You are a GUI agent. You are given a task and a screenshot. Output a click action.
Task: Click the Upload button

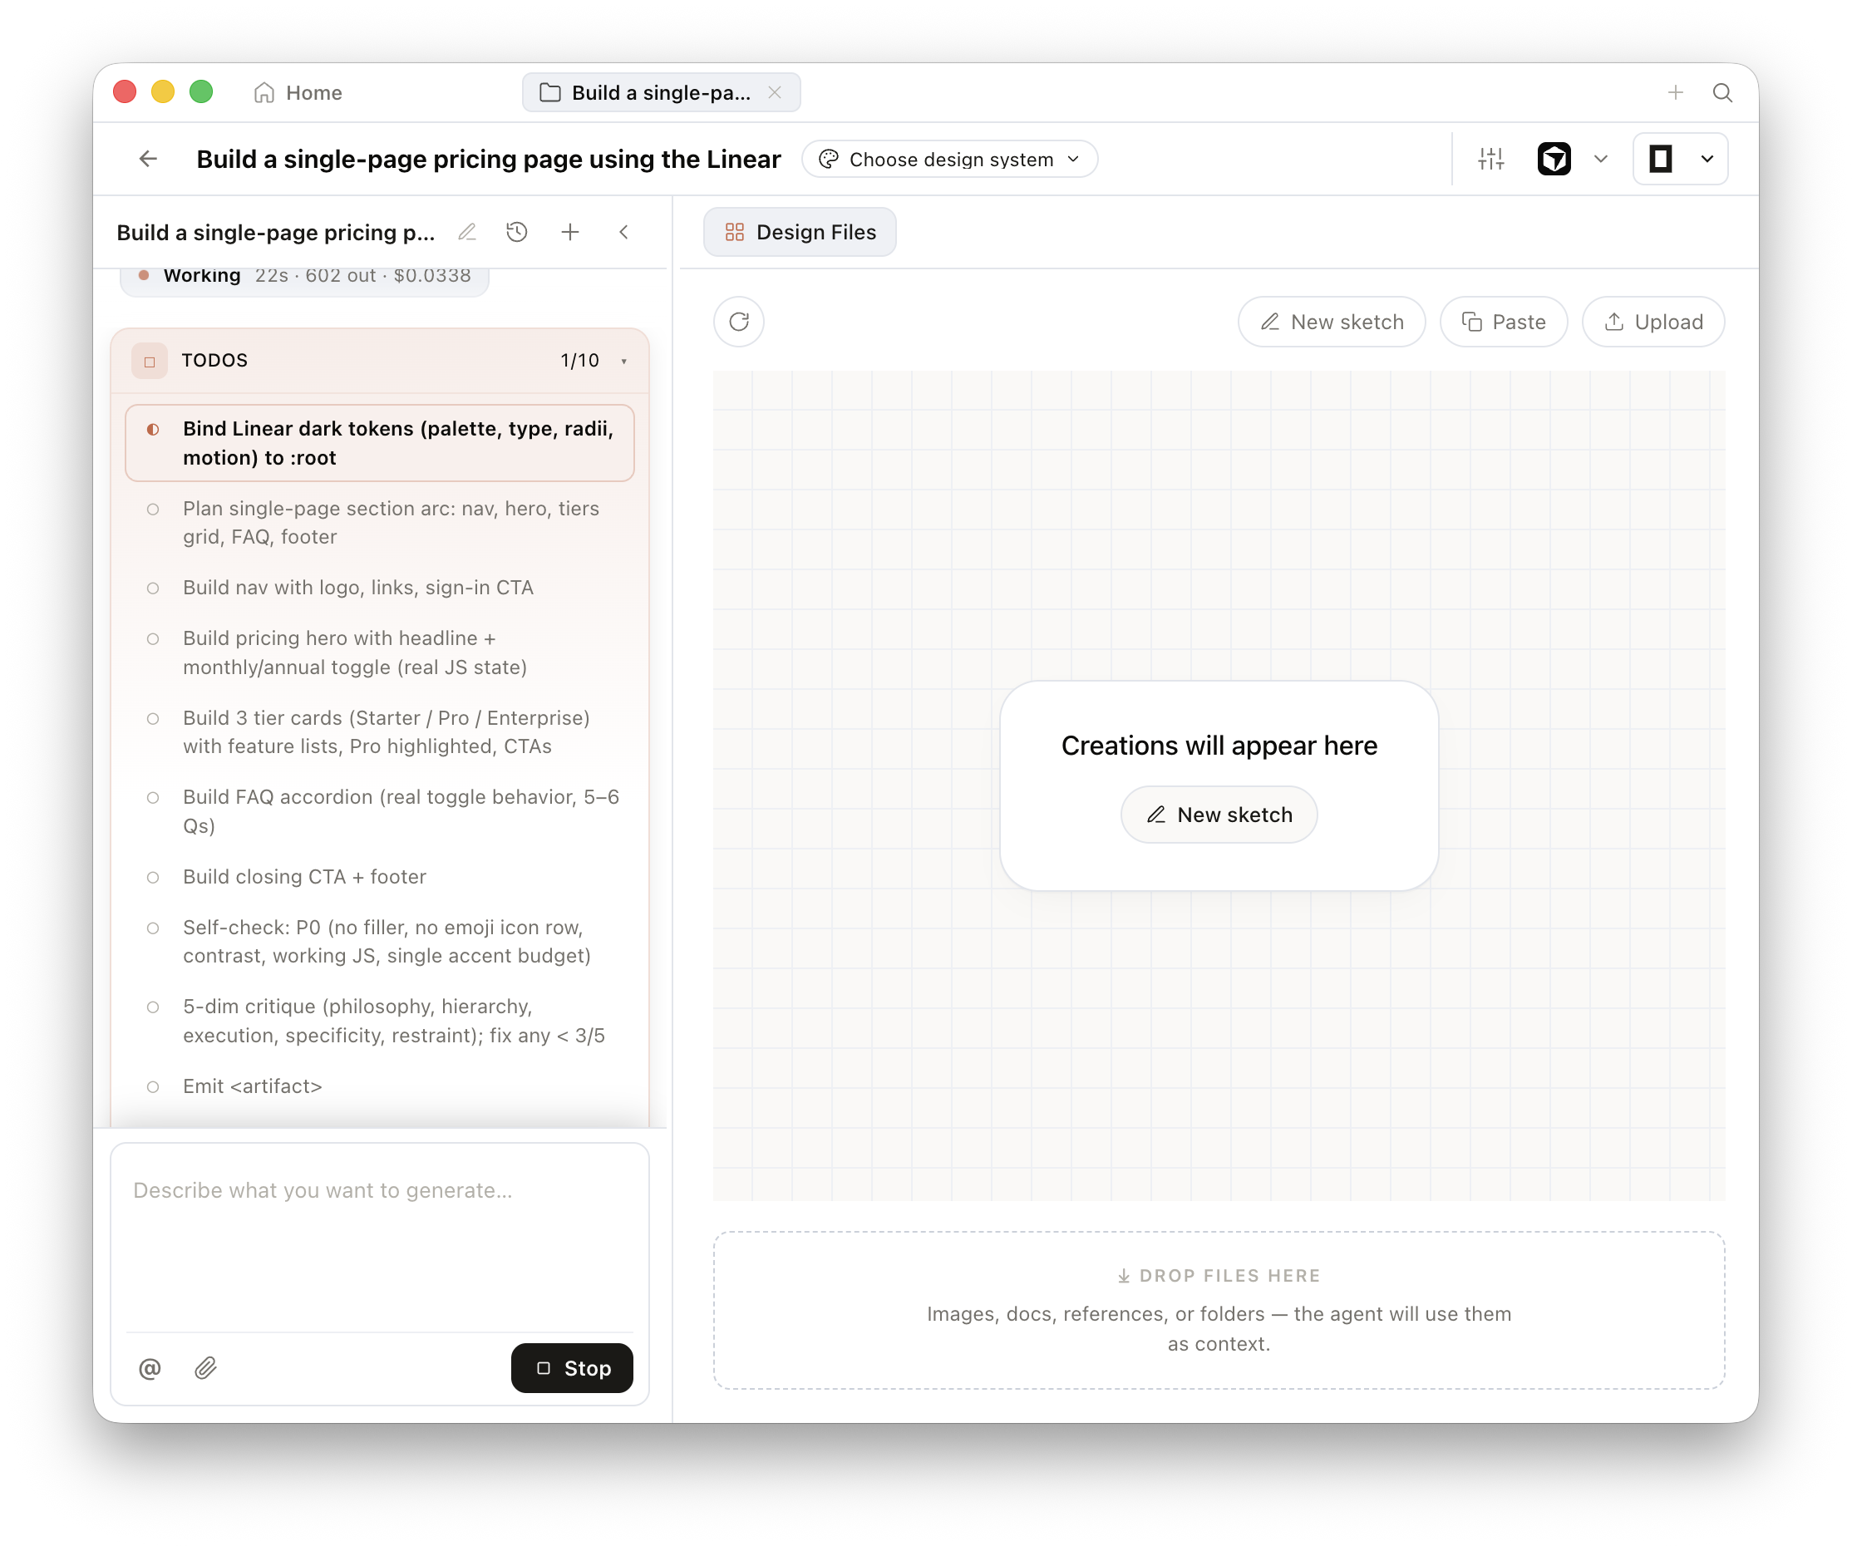point(1653,322)
